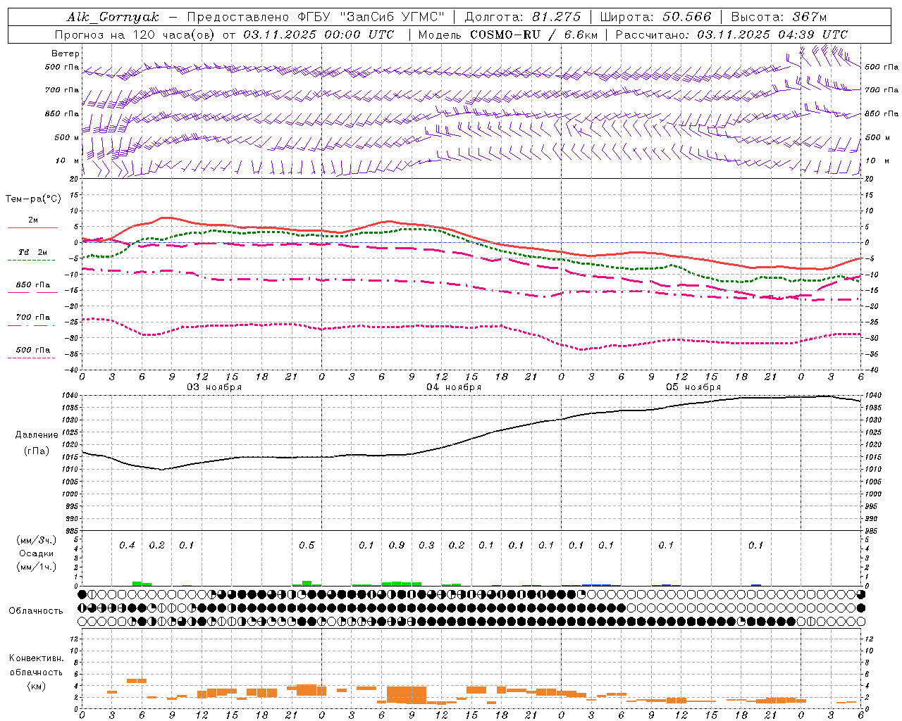Click the (гПа) pressure unit label
The height and width of the screenshot is (721, 902).
37,451
